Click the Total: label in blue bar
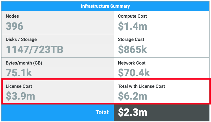This screenshot has height=122, width=211. (103, 113)
